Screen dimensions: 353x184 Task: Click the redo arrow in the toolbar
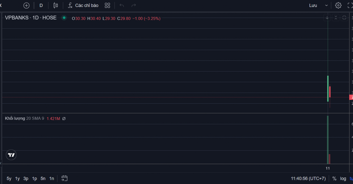(x=134, y=5)
